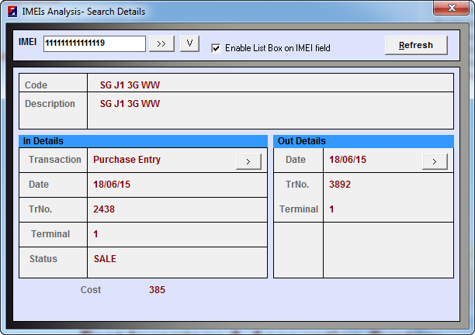475x335 pixels.
Task: Select the Out Details TrNo value 3892
Action: coord(340,185)
